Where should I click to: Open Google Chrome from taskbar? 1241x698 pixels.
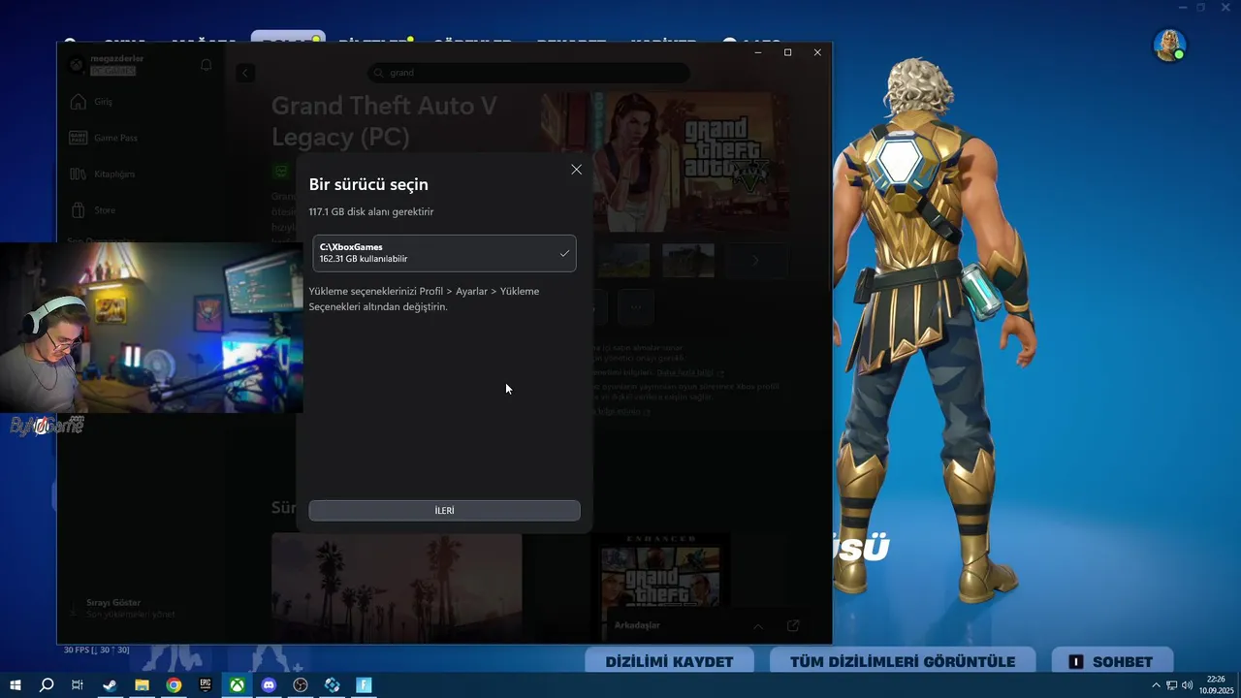[174, 685]
